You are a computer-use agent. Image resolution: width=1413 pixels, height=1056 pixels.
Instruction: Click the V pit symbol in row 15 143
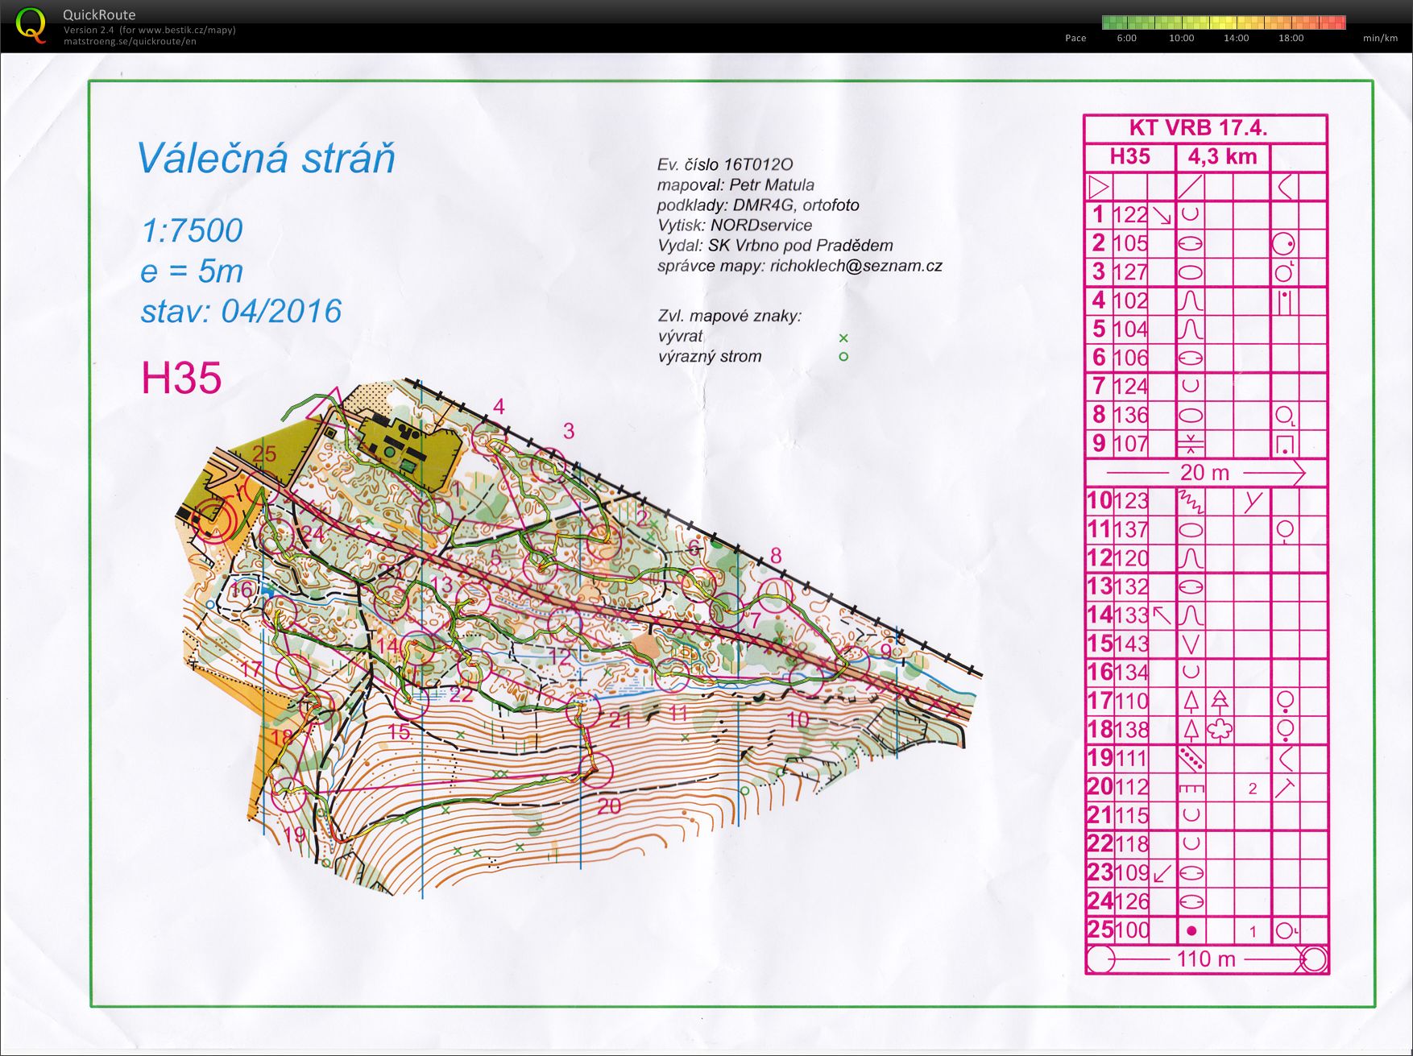1191,644
